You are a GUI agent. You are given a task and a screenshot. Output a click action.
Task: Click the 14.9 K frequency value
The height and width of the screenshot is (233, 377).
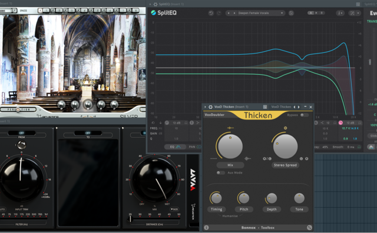[355, 128]
